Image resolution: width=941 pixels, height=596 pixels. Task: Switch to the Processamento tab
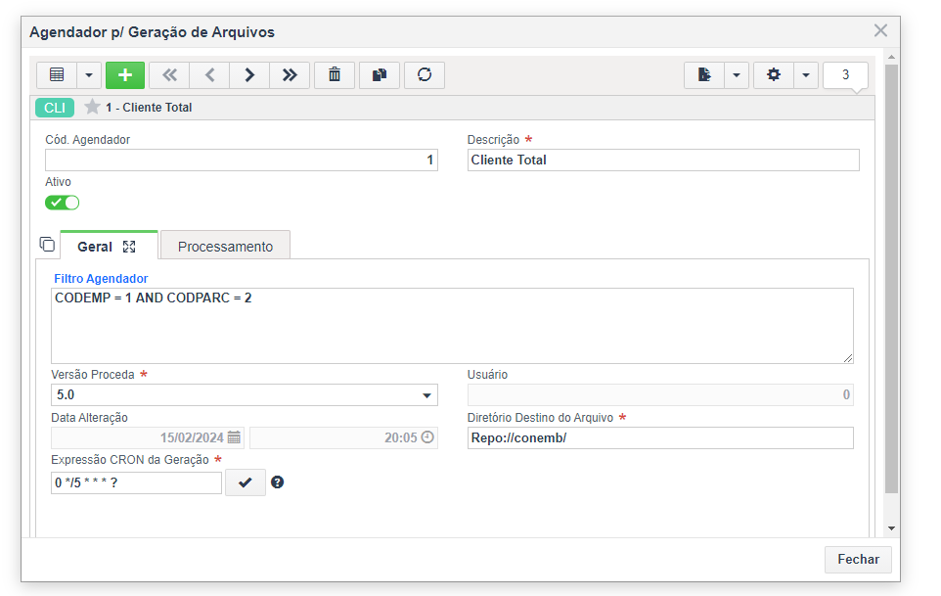tap(226, 246)
